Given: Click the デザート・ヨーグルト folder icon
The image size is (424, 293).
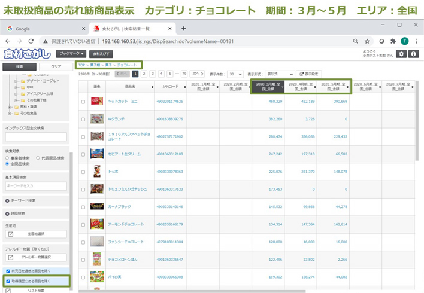Looking at the screenshot, I should tap(23, 81).
